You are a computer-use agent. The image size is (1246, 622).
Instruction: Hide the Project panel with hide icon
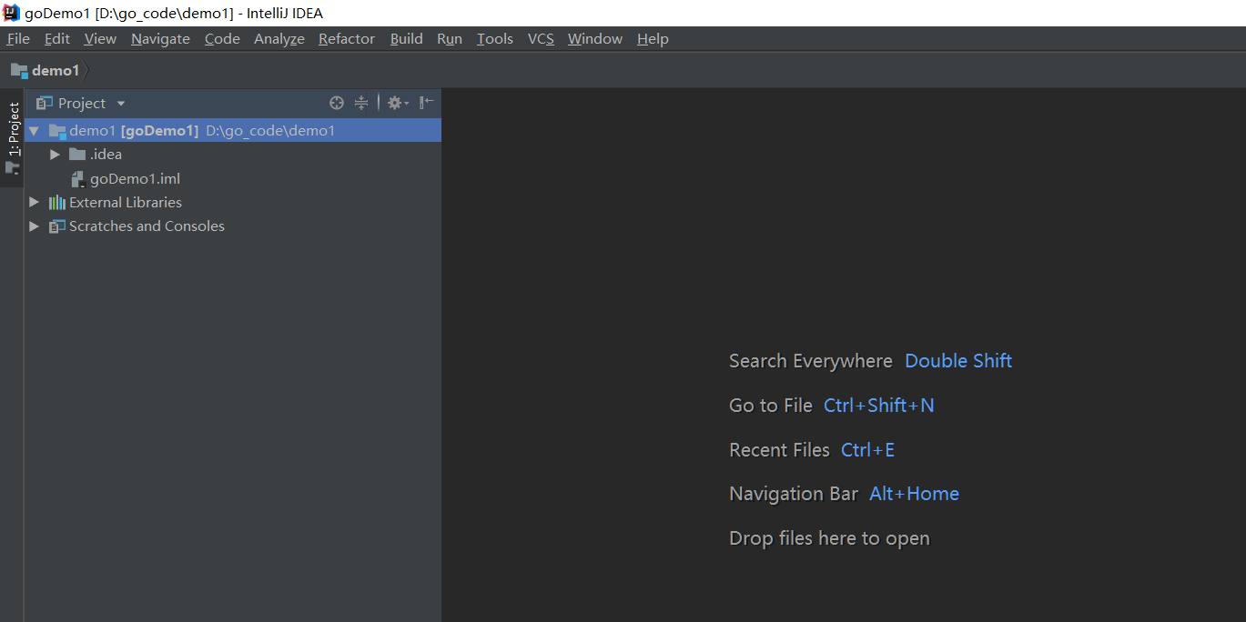click(426, 103)
